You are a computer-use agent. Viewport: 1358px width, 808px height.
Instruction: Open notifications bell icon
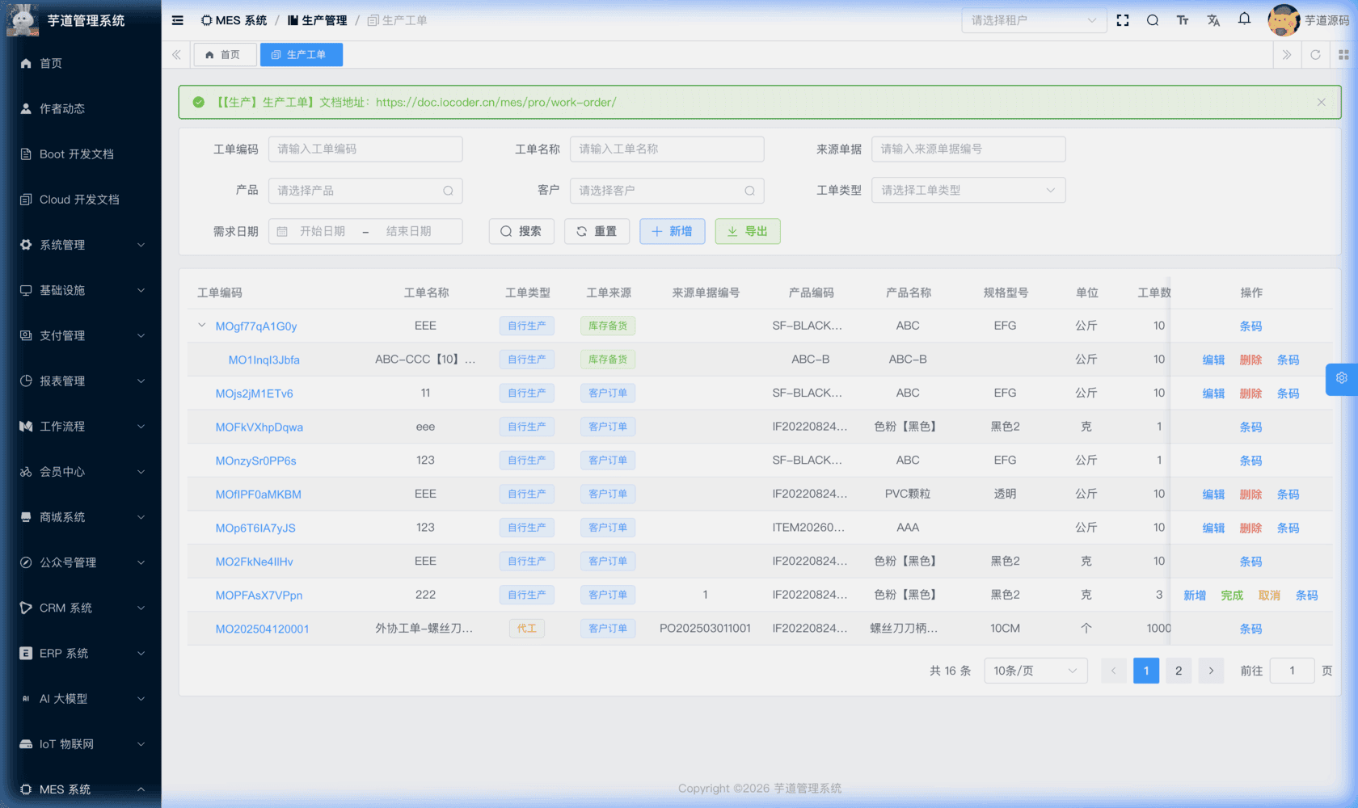click(x=1244, y=19)
